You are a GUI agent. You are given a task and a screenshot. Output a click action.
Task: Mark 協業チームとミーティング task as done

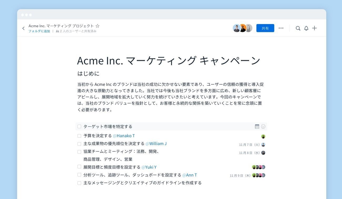(79, 152)
